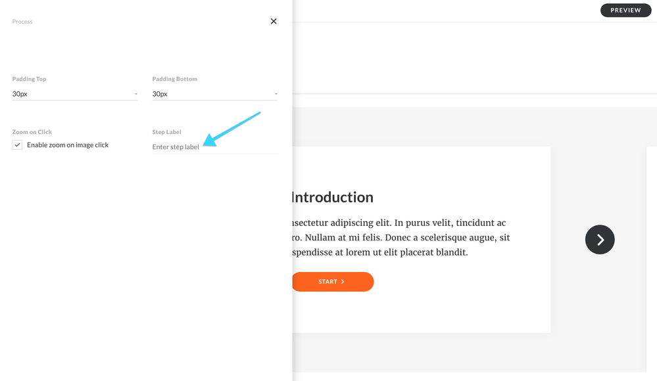Click the Enter step label input field
This screenshot has height=381, width=657.
point(214,147)
